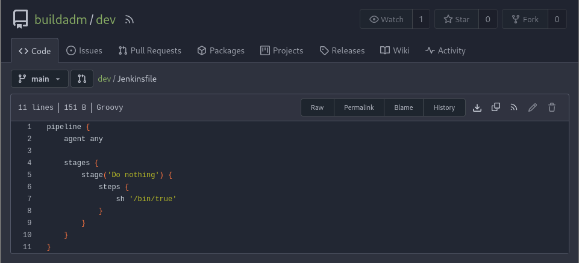The height and width of the screenshot is (263, 579).
Task: Delete the file using the trash icon
Action: (551, 107)
